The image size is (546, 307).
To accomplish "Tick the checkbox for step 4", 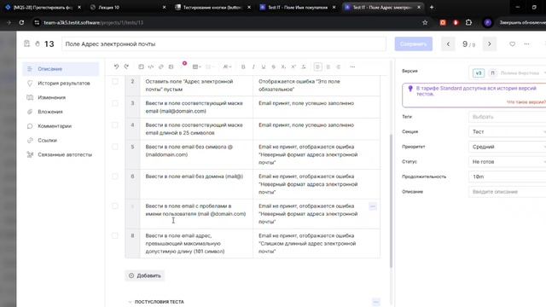I will coord(115,125).
